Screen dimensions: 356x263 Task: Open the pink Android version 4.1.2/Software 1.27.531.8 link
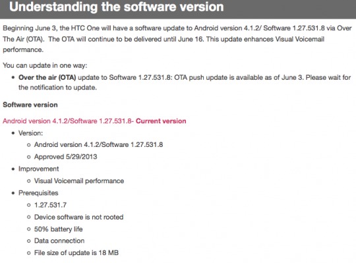pos(68,121)
